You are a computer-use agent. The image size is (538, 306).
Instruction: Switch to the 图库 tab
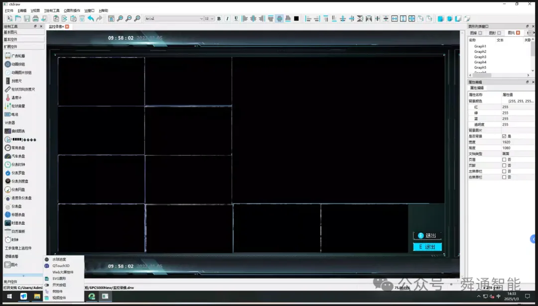click(x=476, y=32)
